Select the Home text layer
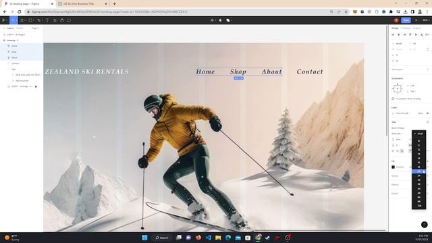This screenshot has width=432, height=243. coord(22,46)
